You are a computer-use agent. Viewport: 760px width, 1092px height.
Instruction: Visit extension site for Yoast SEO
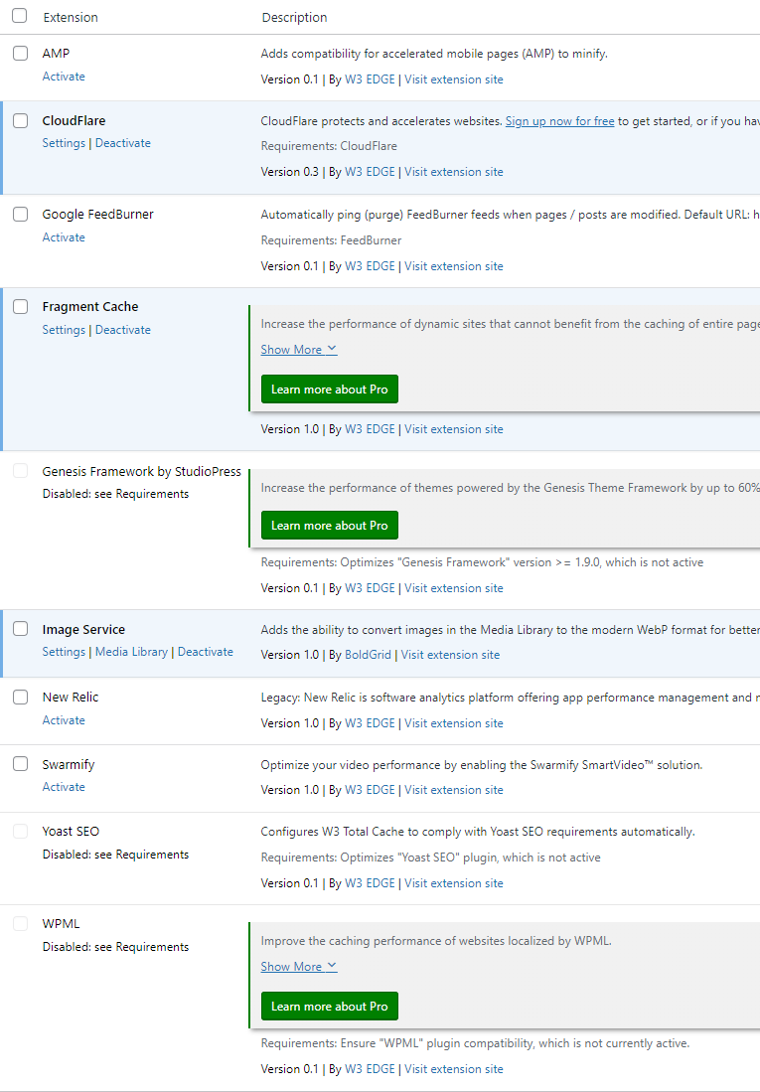453,883
